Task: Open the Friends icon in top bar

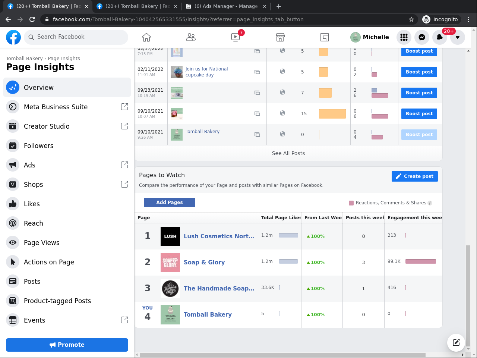Action: [x=191, y=37]
